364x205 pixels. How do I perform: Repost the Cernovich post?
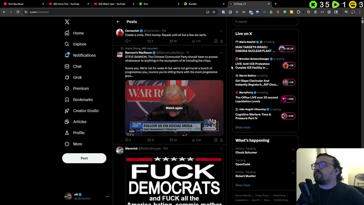pos(149,41)
